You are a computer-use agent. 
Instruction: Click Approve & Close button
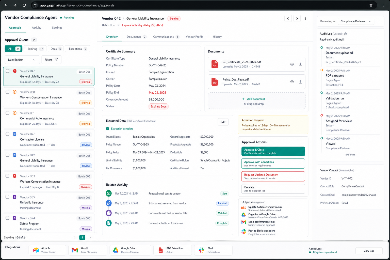[273, 151]
